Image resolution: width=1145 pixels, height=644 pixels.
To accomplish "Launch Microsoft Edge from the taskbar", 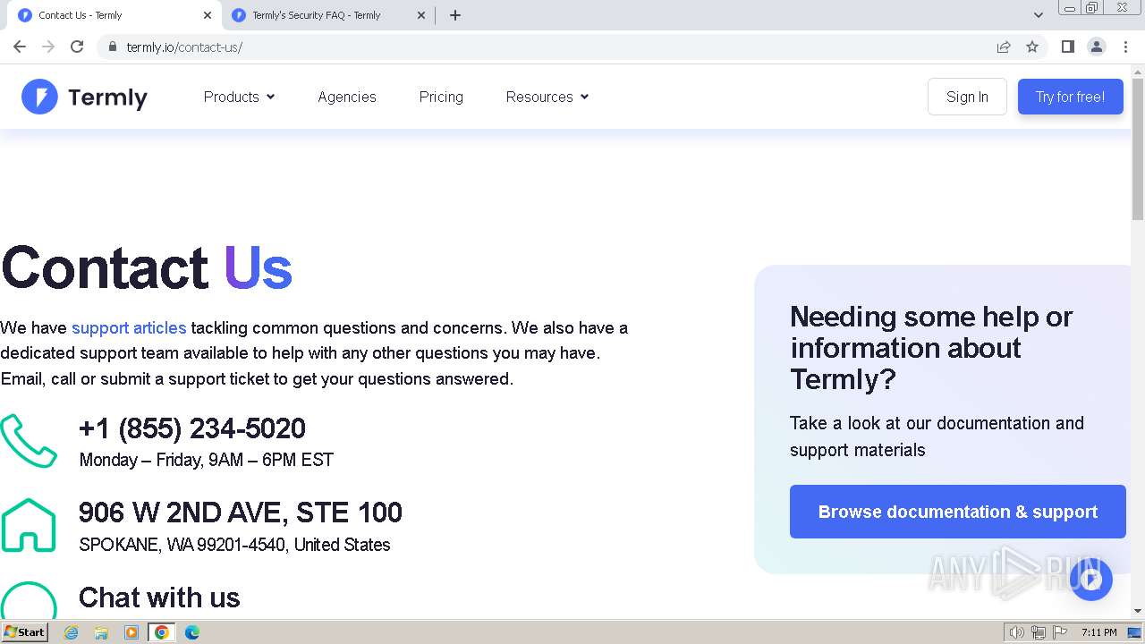I will click(192, 632).
